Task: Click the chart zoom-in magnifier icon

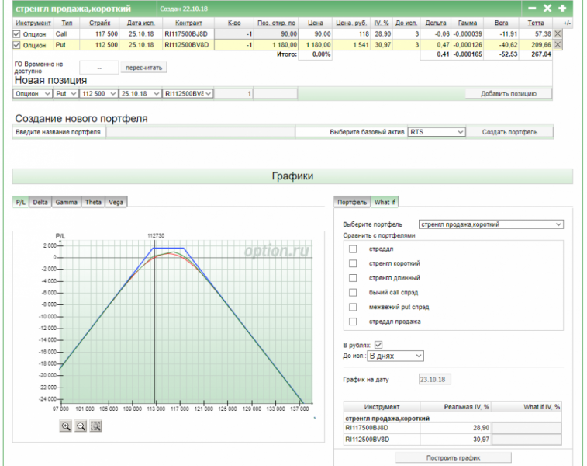Action: coord(66,426)
